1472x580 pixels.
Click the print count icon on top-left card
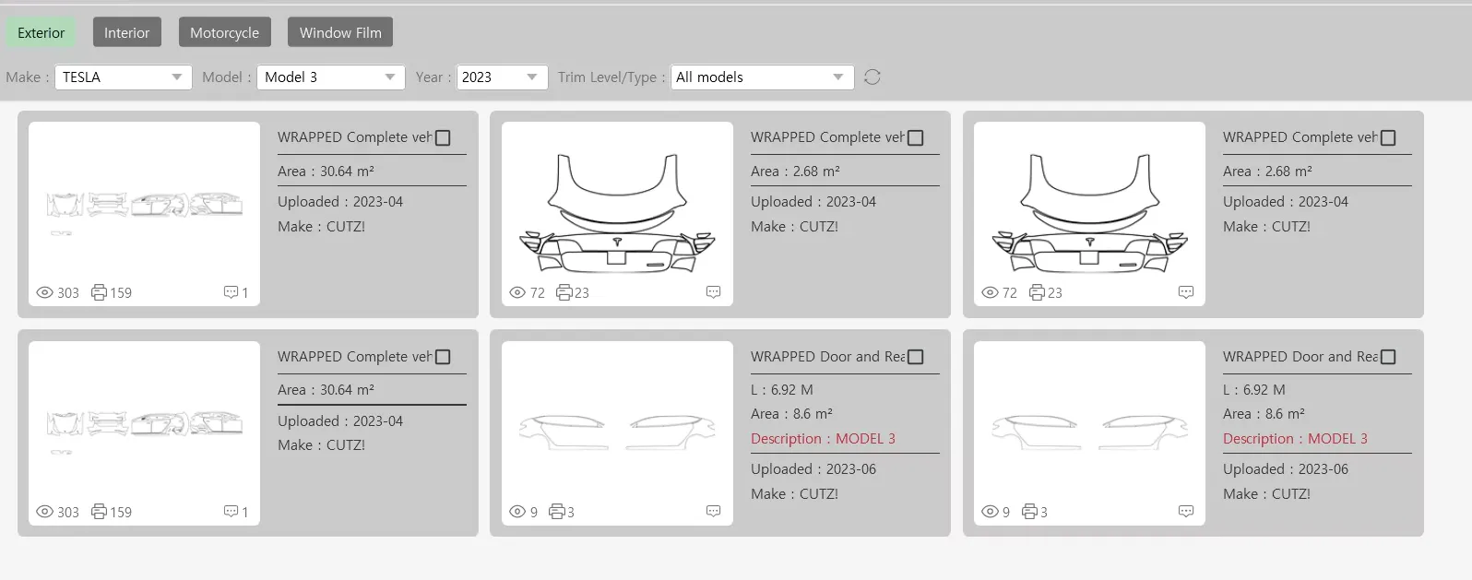pos(99,292)
